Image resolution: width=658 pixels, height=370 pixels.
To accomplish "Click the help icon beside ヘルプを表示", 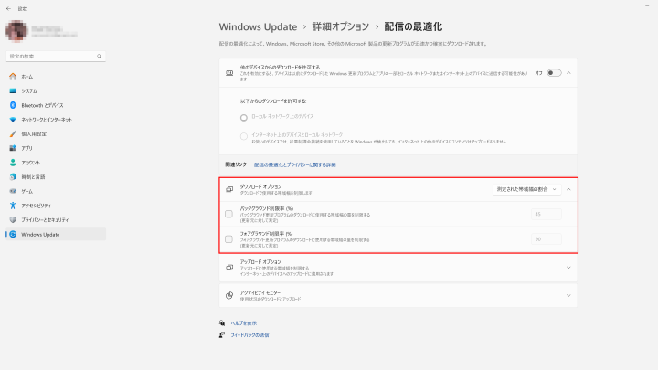I will tap(222, 323).
